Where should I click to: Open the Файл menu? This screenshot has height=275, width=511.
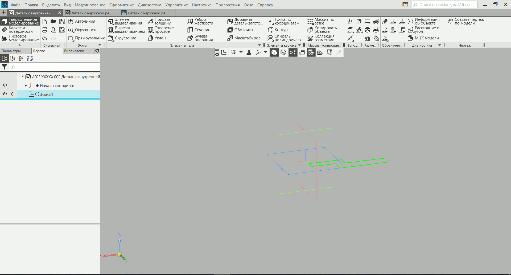[x=16, y=5]
